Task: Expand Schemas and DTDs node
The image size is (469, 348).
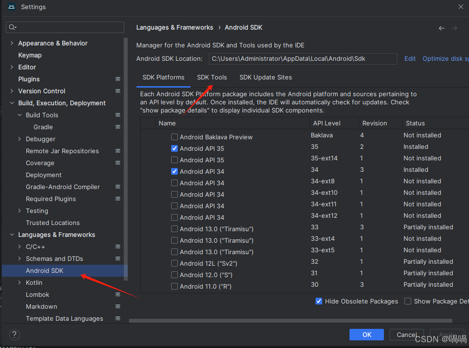Action: (20, 259)
